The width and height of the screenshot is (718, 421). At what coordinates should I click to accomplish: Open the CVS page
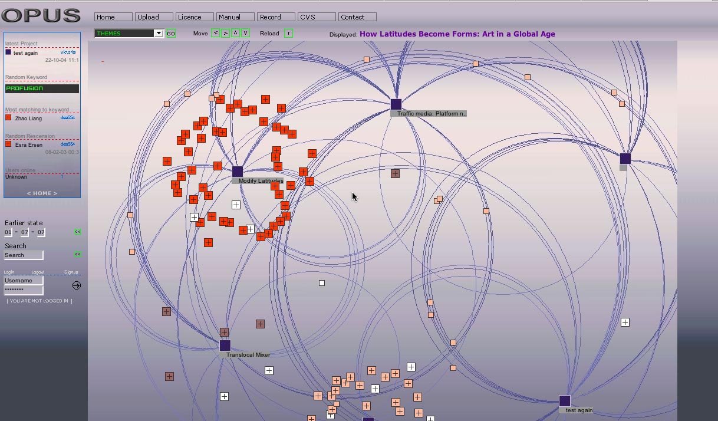(x=317, y=17)
